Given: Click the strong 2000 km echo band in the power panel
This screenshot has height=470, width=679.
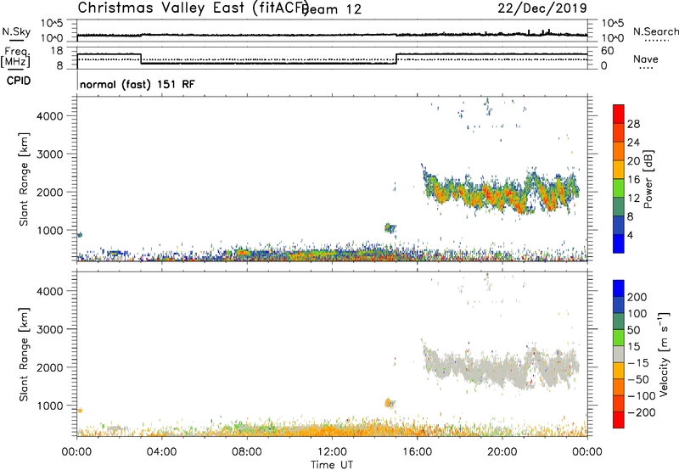Looking at the screenshot, I should tap(500, 190).
